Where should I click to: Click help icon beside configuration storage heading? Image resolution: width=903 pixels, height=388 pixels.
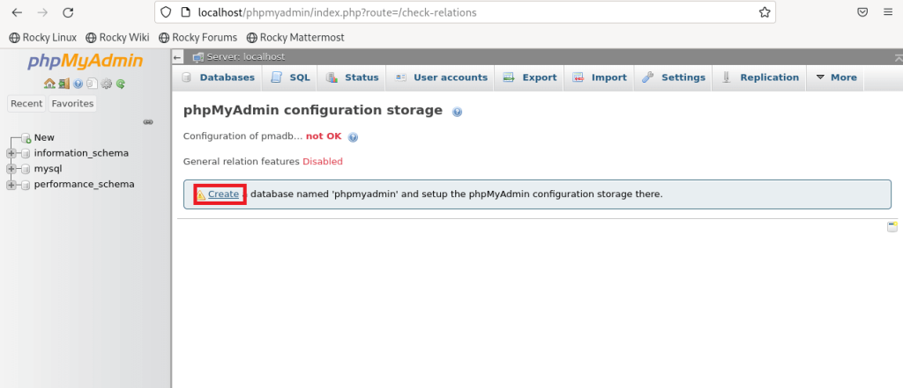click(458, 112)
